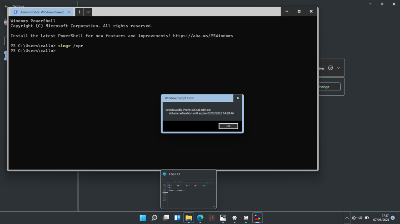Close the Windows Script Host dialog with X

tap(237, 98)
